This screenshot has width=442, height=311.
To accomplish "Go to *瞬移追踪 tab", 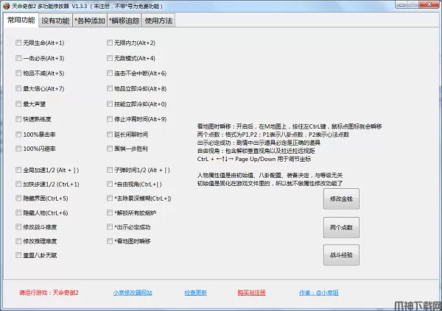I will [124, 21].
